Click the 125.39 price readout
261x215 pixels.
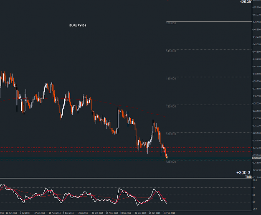pyautogui.click(x=246, y=2)
